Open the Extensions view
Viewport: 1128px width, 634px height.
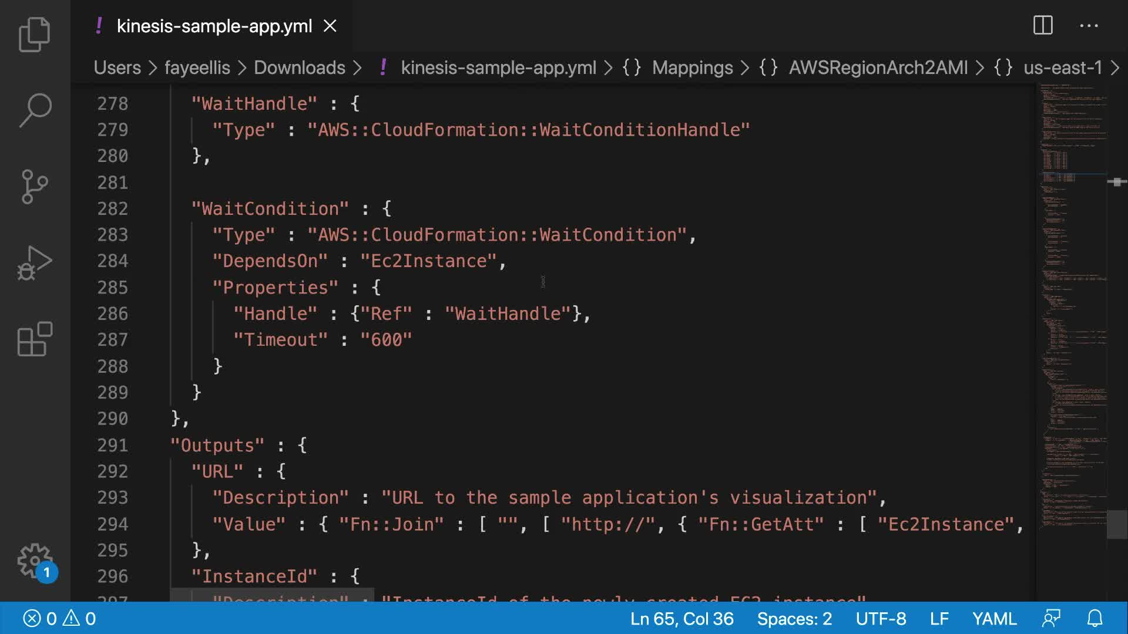35,339
